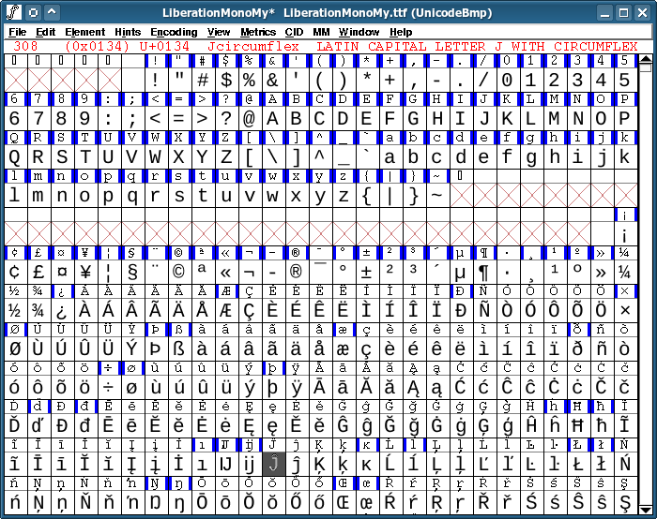Screen dimensions: 657x519
Task: Select the capital Z glyph cell
Action: [x=226, y=156]
